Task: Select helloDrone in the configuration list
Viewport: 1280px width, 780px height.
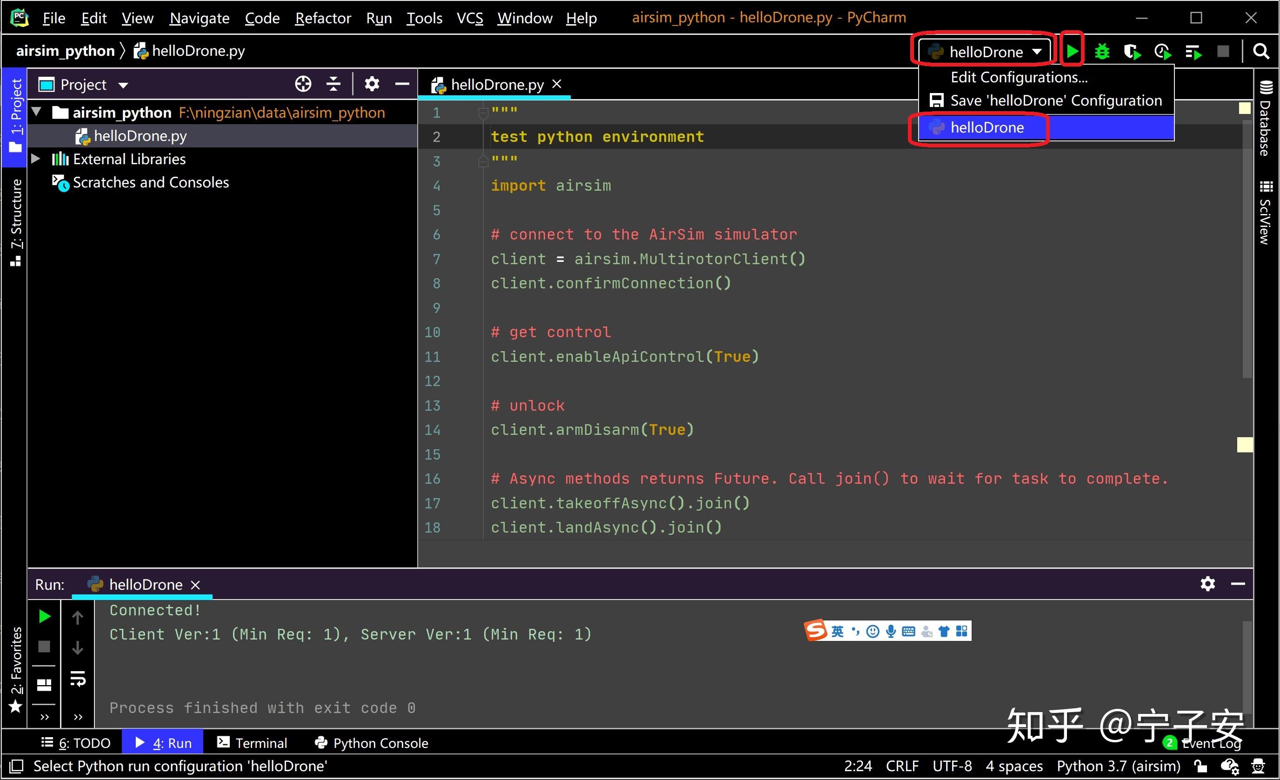Action: point(1046,127)
